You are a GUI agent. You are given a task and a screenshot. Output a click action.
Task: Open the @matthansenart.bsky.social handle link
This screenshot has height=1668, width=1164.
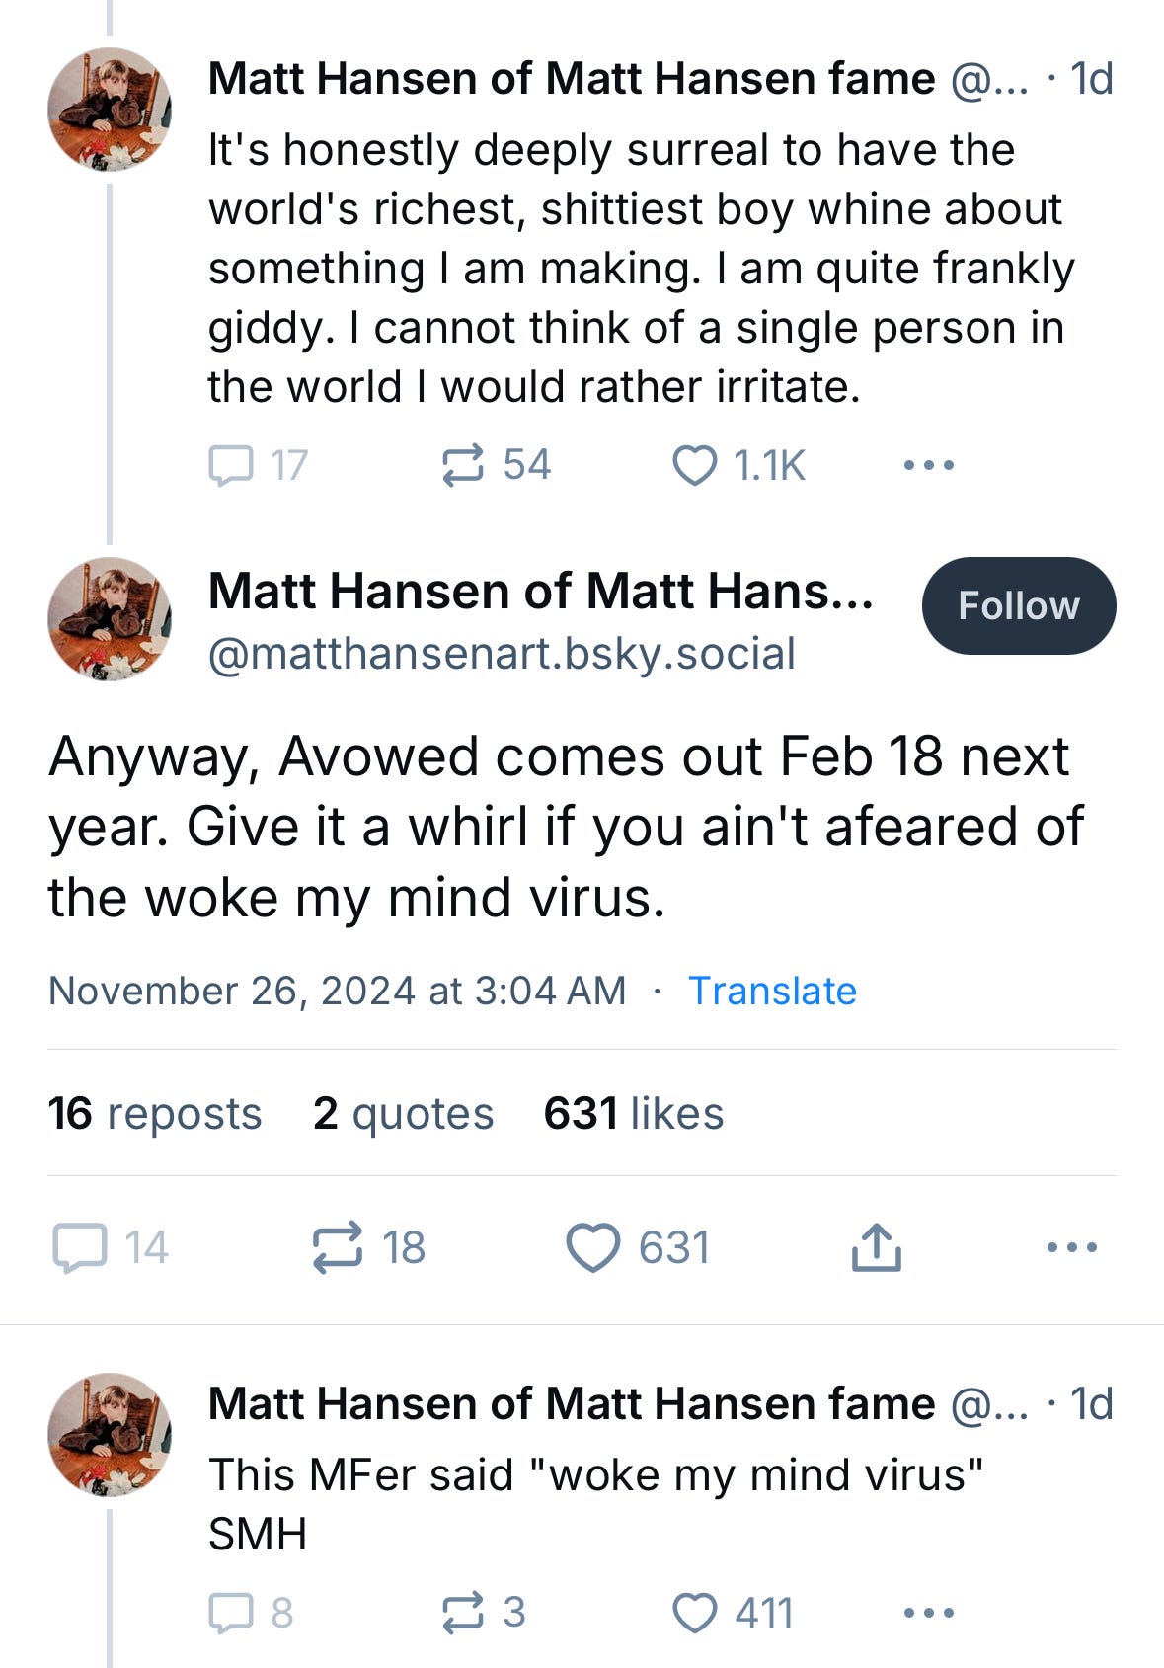point(502,654)
